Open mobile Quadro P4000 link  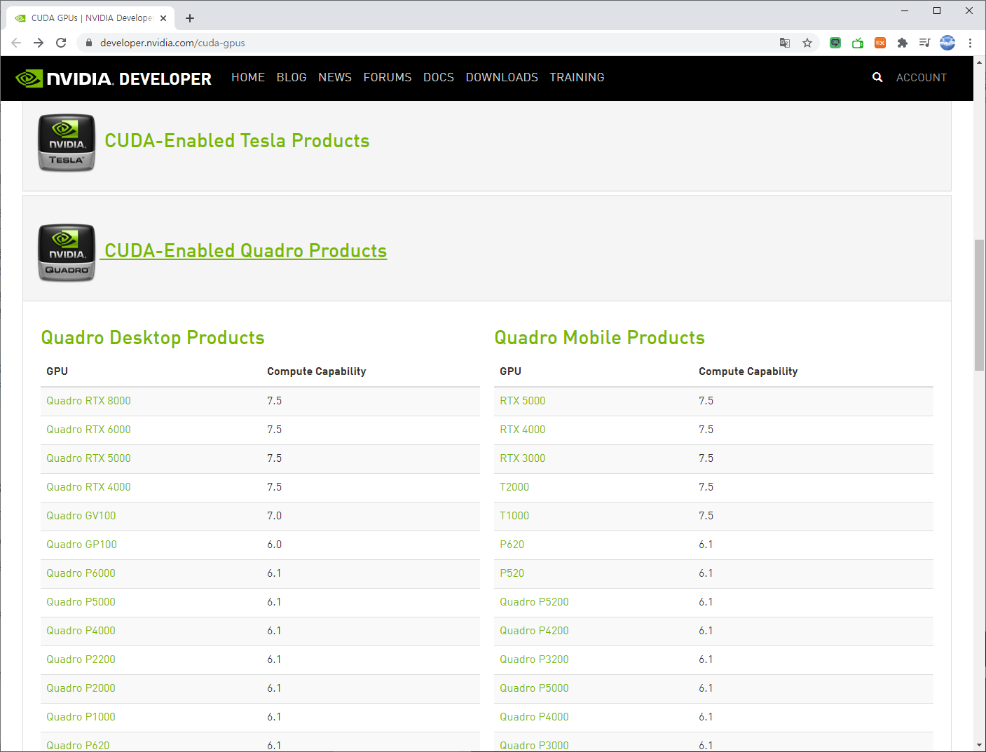point(534,717)
